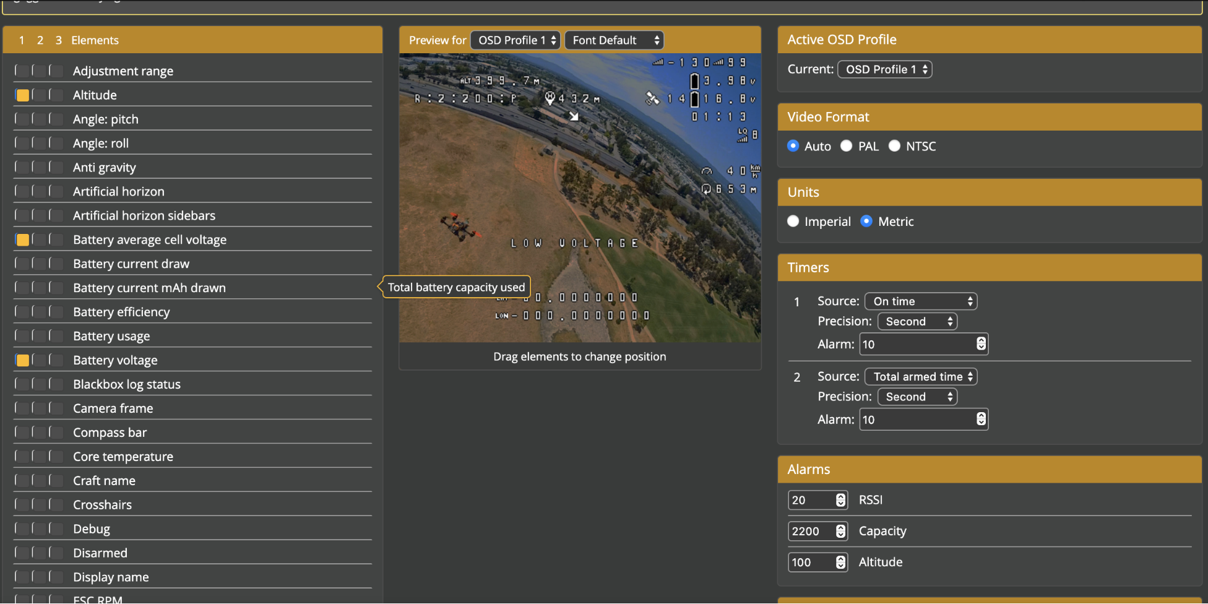Enable Battery current mAh drawn profile 3
The height and width of the screenshot is (604, 1208).
click(56, 288)
